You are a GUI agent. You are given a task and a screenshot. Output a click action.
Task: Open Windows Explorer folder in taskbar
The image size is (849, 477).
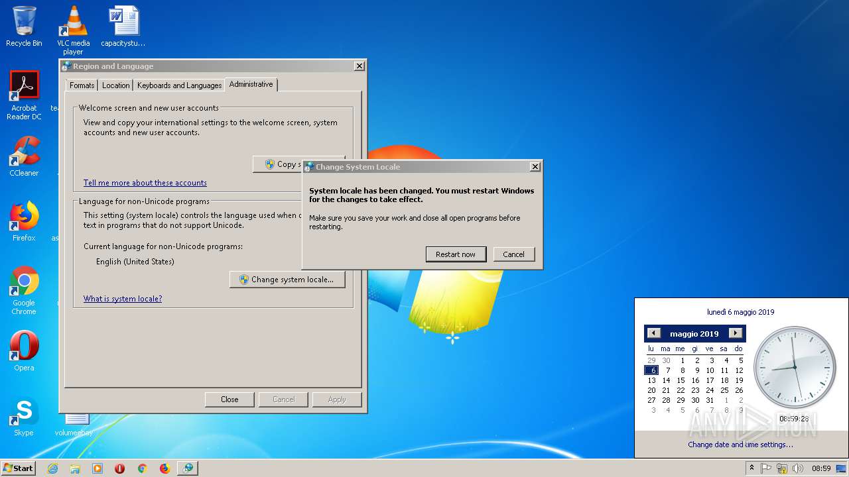[x=75, y=468]
